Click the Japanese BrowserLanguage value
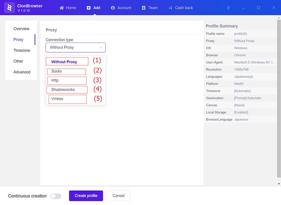This screenshot has width=281, height=205. 241,119
